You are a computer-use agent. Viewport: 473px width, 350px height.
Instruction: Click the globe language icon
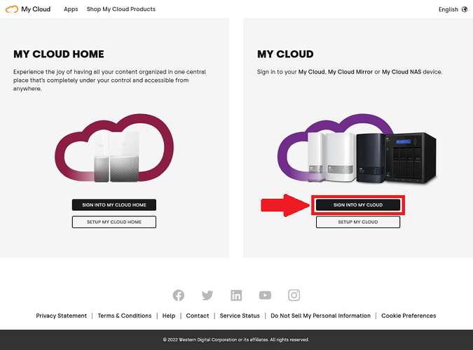465,9
